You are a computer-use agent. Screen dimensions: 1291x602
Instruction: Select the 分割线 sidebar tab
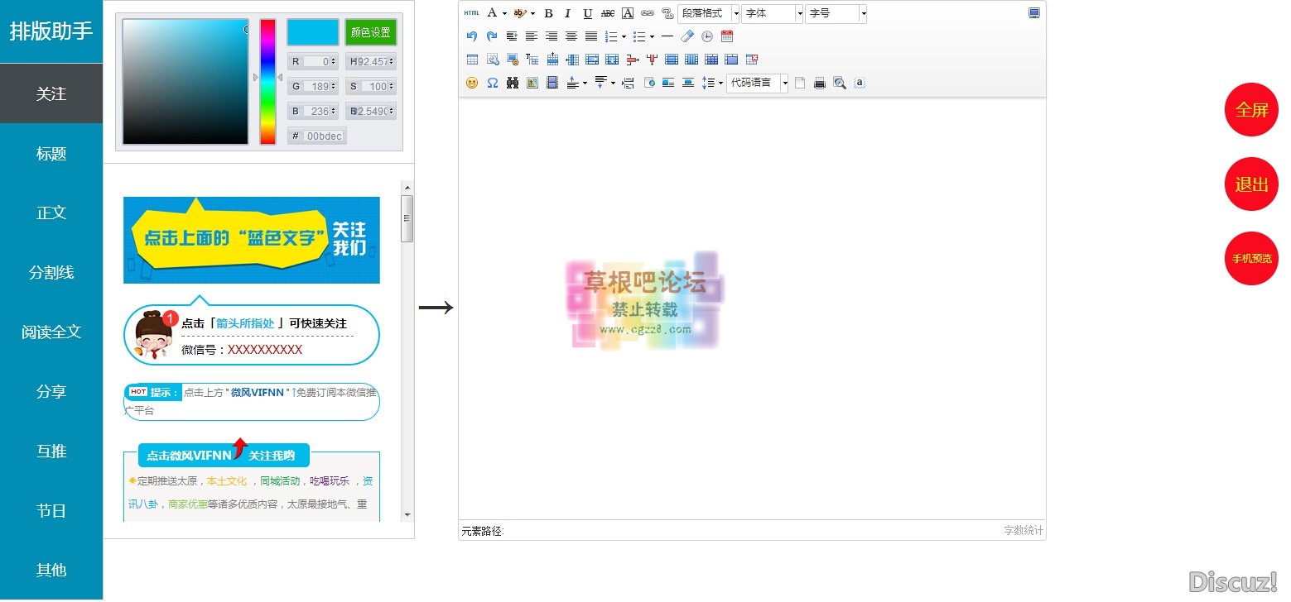point(51,273)
